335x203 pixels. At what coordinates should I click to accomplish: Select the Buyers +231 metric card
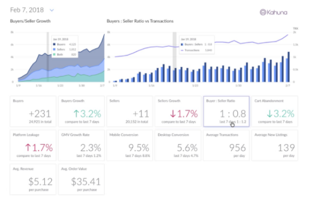tap(33, 111)
